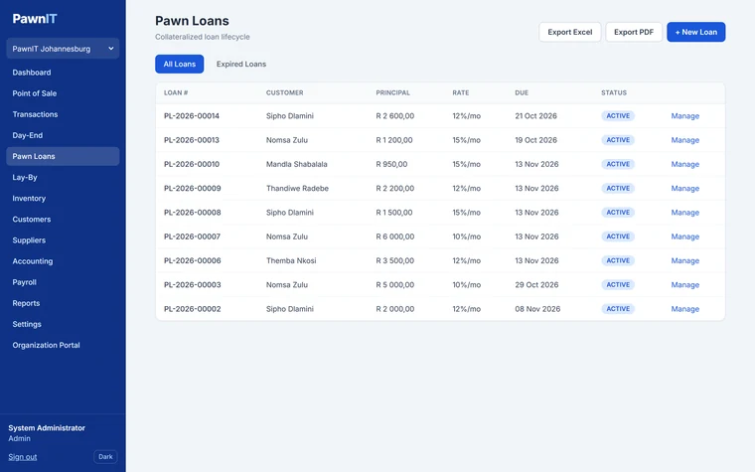Viewport: 755px width, 472px height.
Task: Open Transactions in sidebar
Action: [x=35, y=114]
